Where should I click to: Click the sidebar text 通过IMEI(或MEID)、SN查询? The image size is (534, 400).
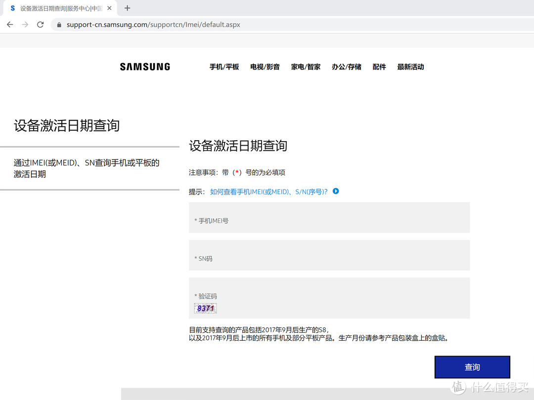click(x=87, y=168)
